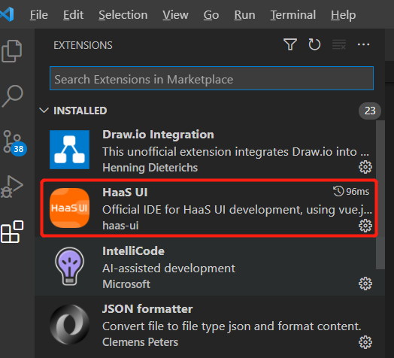394x358 pixels.
Task: Open the Help menu
Action: pos(343,15)
